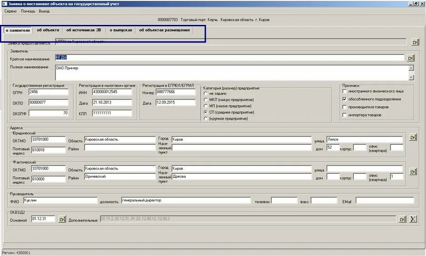Open the Сервис menu

pos(10,11)
